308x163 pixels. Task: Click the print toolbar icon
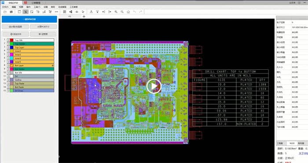pos(11,12)
